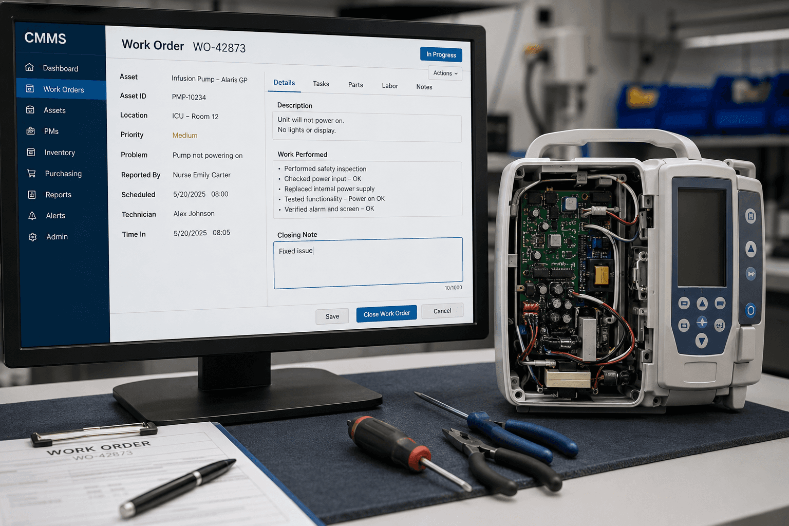This screenshot has width=789, height=526.
Task: Open the Assets sidebar icon
Action: coord(30,109)
